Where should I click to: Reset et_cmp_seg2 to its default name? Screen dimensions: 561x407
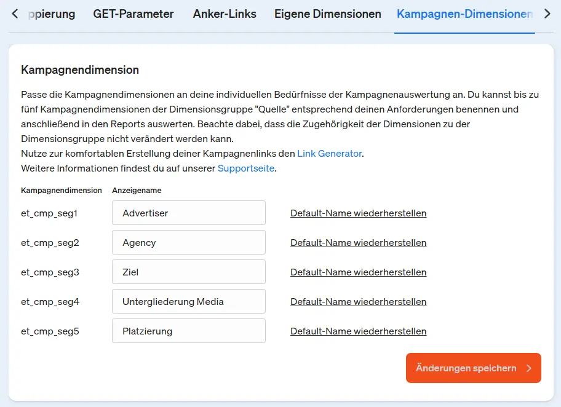358,243
